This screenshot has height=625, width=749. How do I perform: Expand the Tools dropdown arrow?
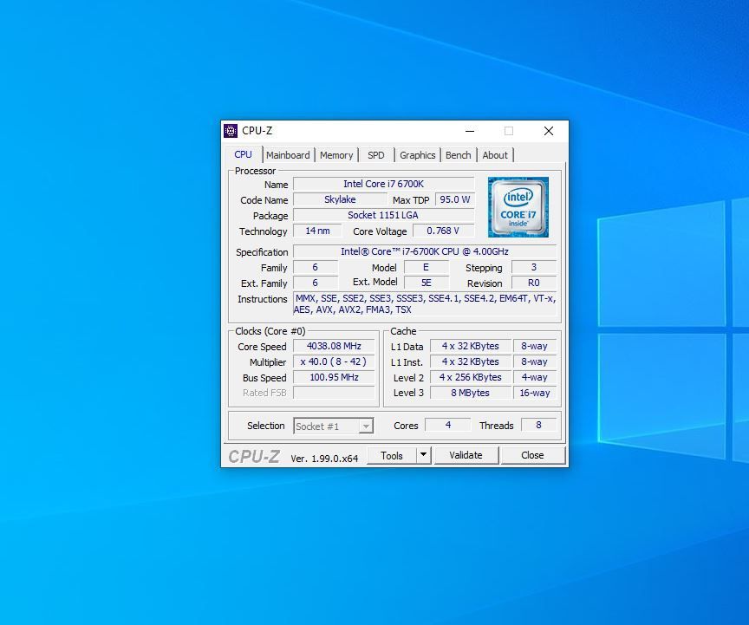point(423,455)
